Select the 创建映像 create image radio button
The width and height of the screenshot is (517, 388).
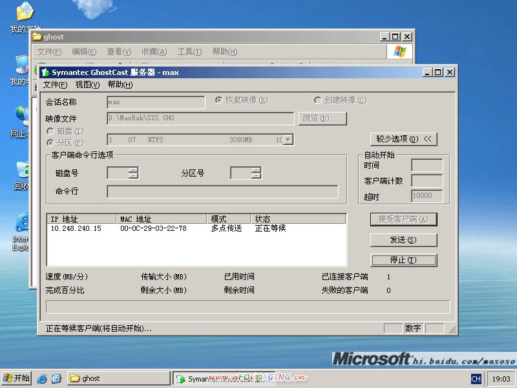[x=317, y=100]
